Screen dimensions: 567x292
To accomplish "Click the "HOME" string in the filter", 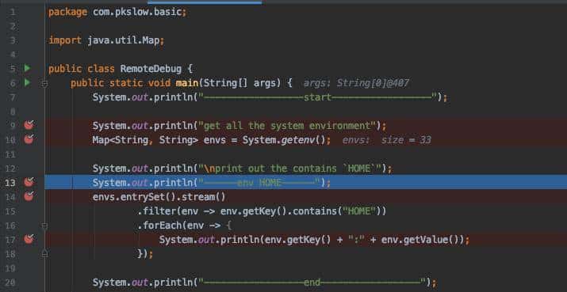I will [358, 211].
